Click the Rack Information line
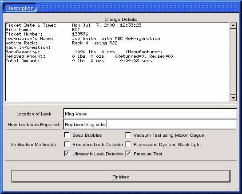Screen dimensions: 242x194 pyautogui.click(x=28, y=48)
